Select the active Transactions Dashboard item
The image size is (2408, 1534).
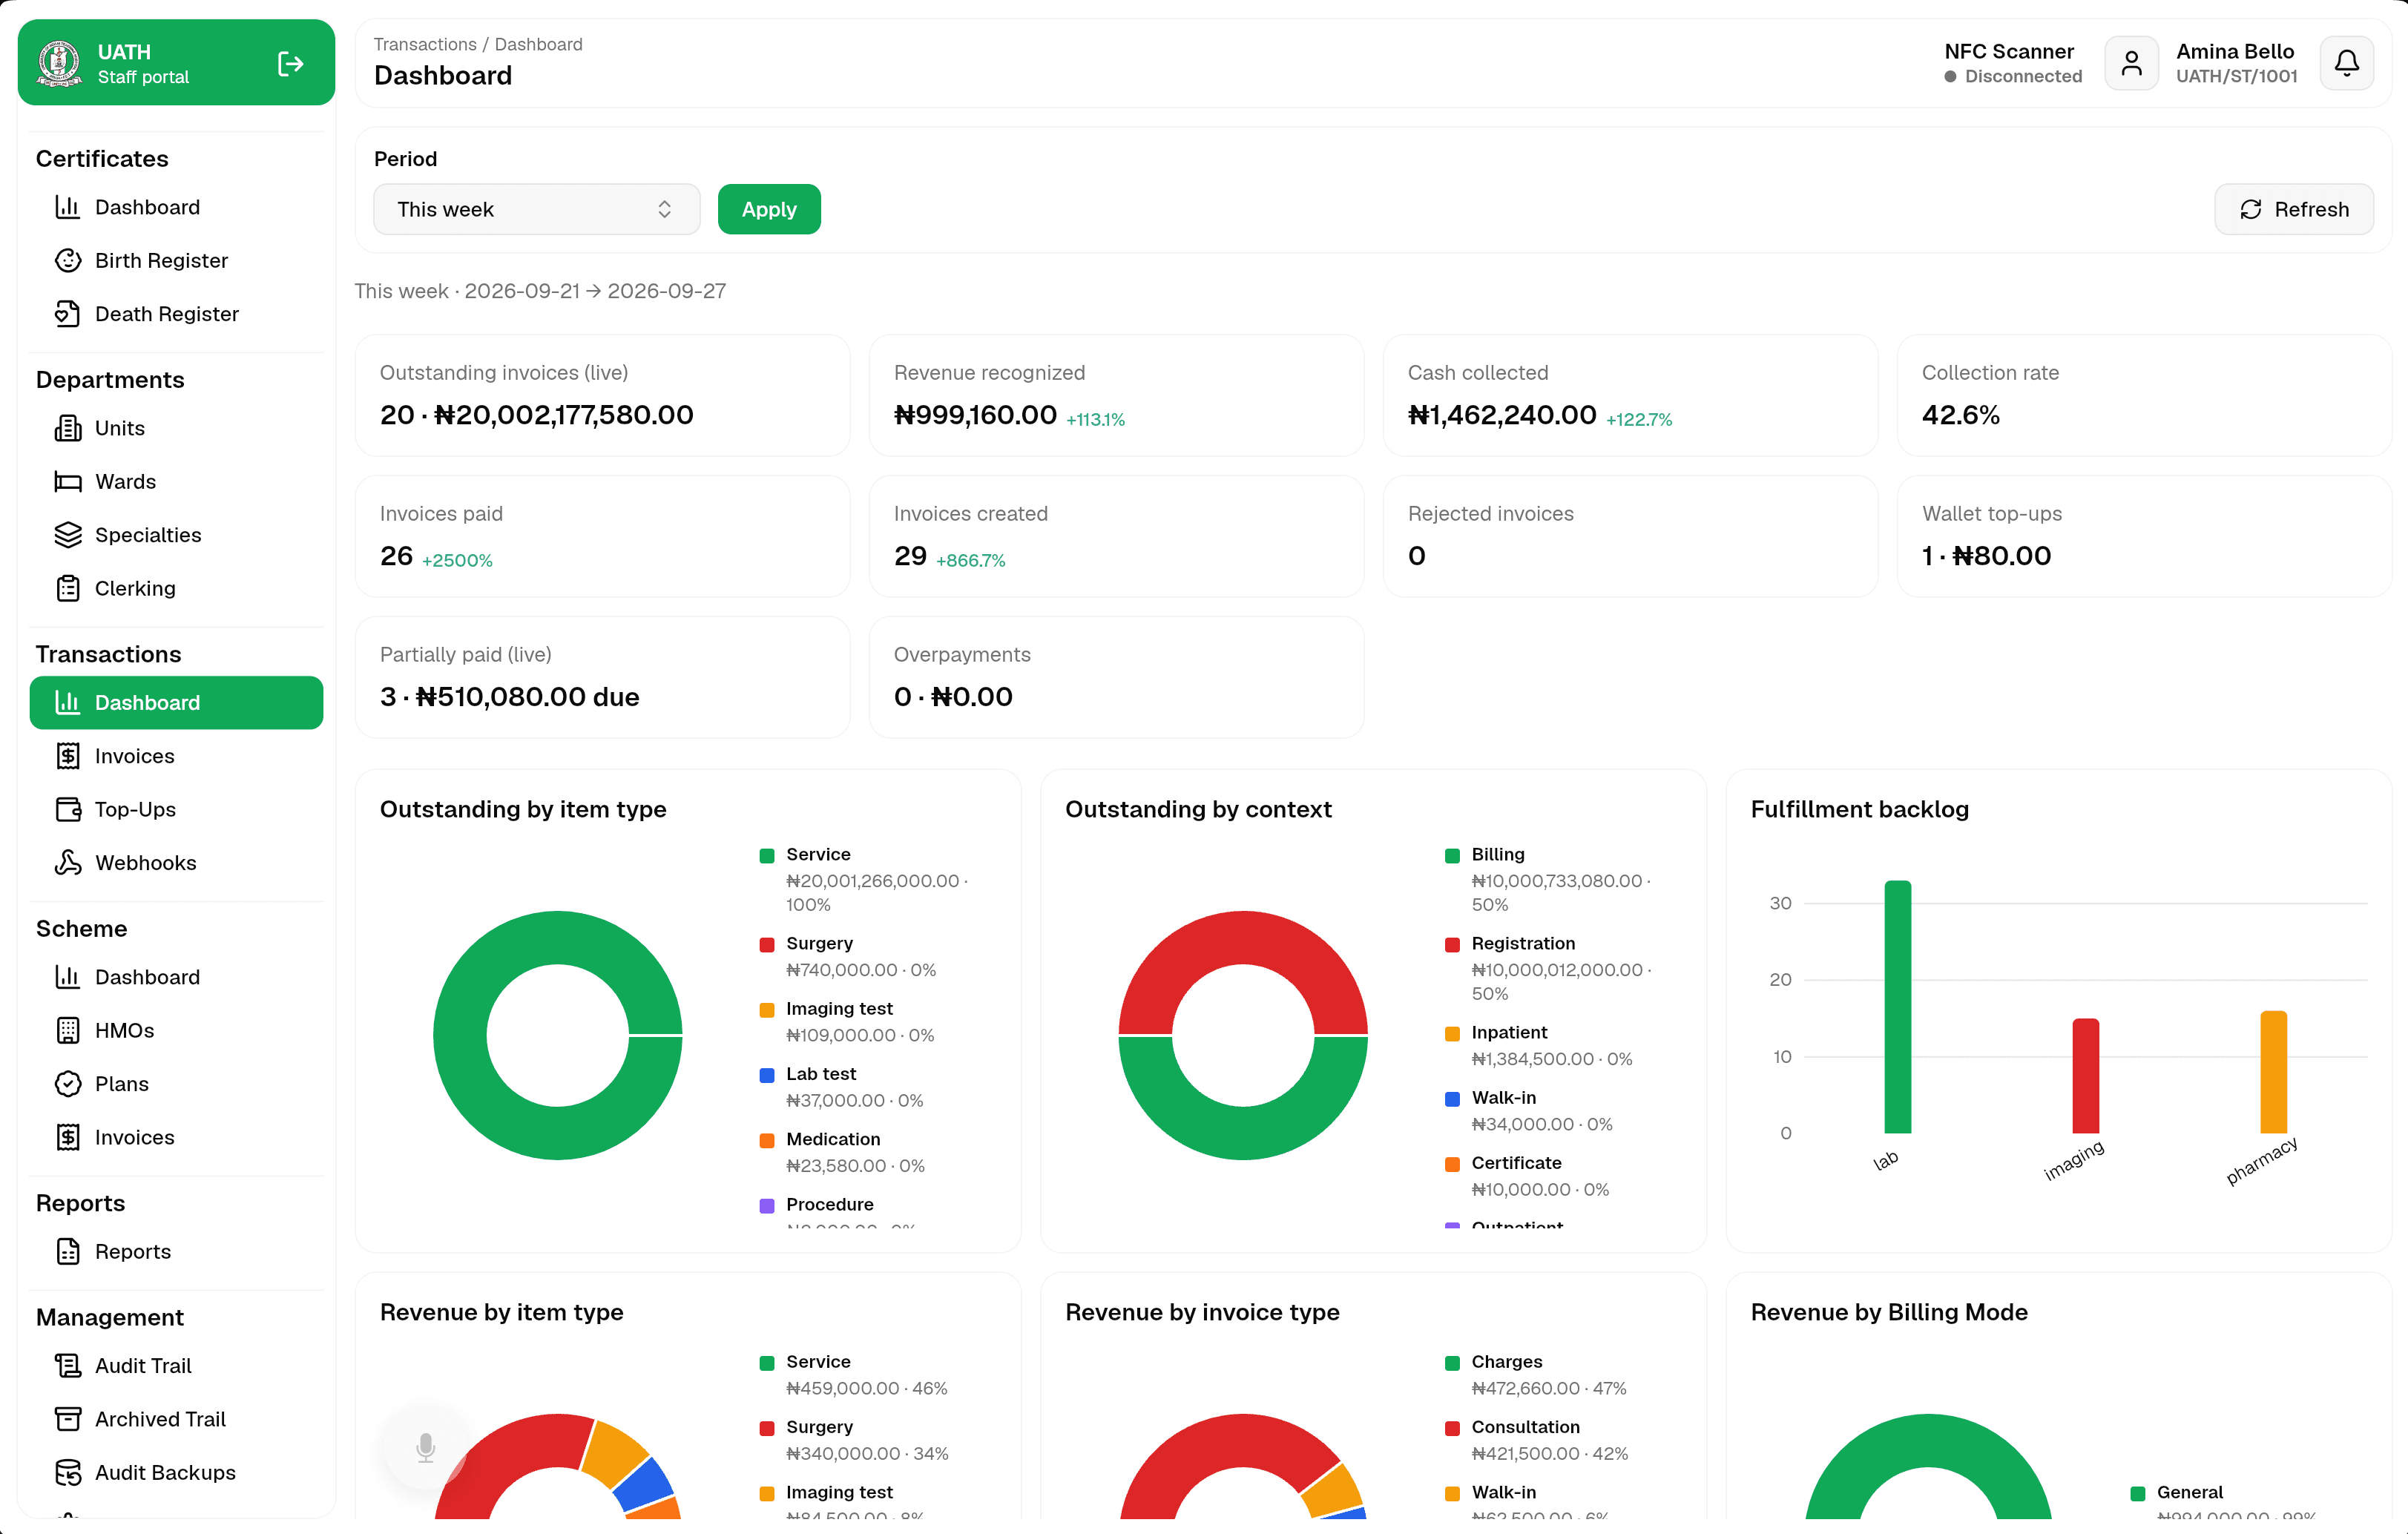pyautogui.click(x=176, y=703)
